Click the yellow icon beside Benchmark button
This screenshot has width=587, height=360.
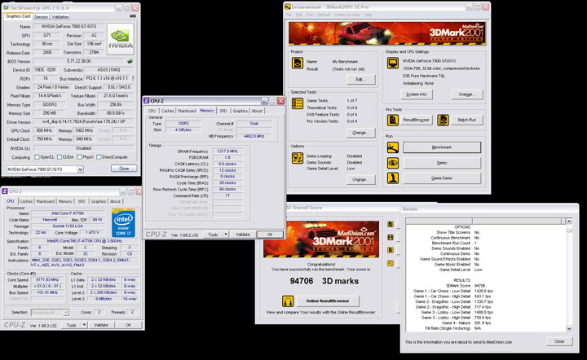(x=393, y=147)
